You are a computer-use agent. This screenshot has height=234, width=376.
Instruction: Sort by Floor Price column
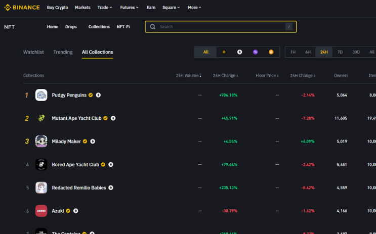pos(267,75)
